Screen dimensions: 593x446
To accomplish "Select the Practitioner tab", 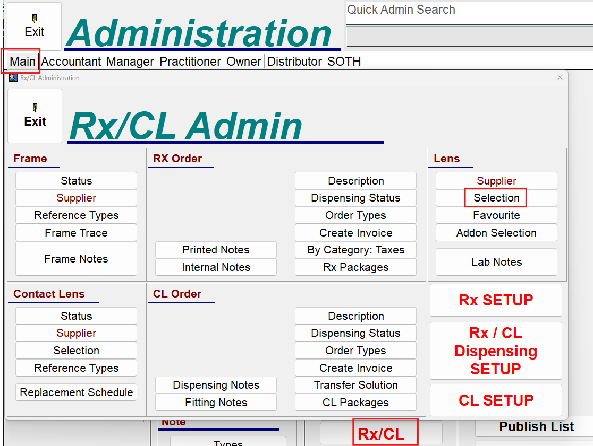I will [190, 62].
